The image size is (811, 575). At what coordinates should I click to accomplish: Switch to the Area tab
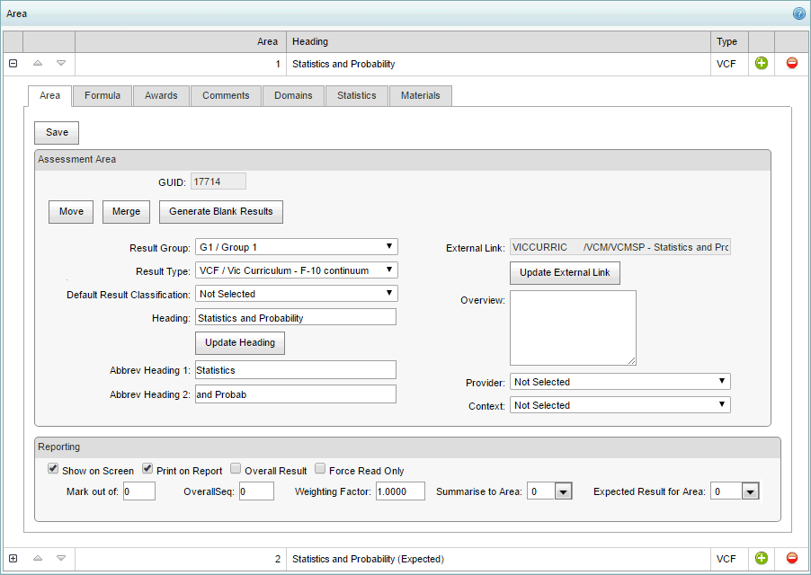49,95
